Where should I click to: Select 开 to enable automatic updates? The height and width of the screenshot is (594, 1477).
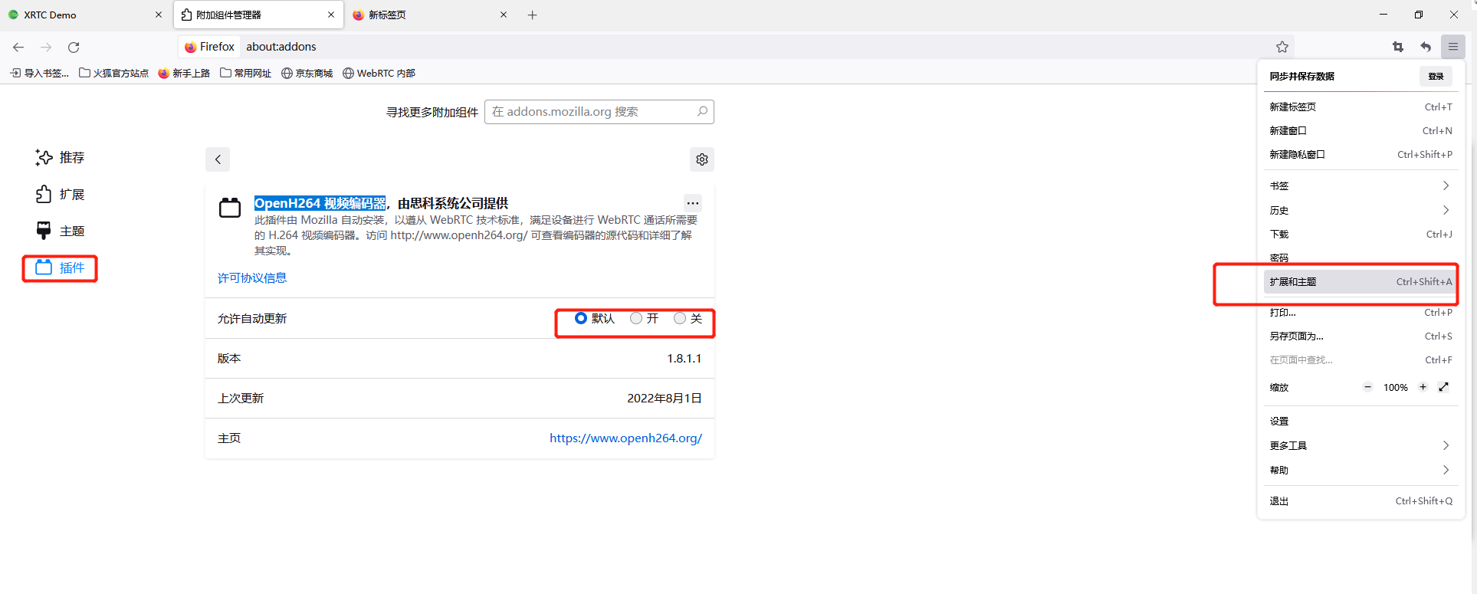point(636,318)
